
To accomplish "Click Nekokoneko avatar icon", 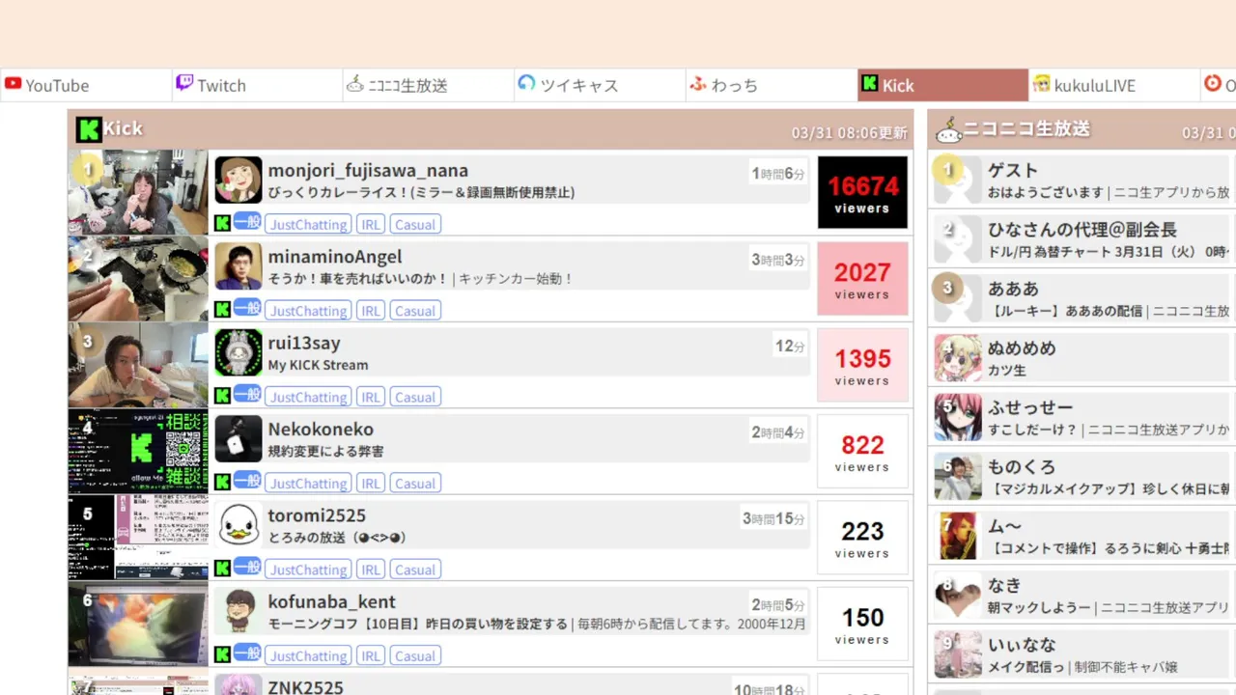I will 239,439.
